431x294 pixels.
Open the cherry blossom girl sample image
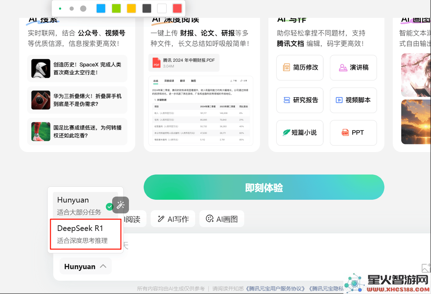416,75
